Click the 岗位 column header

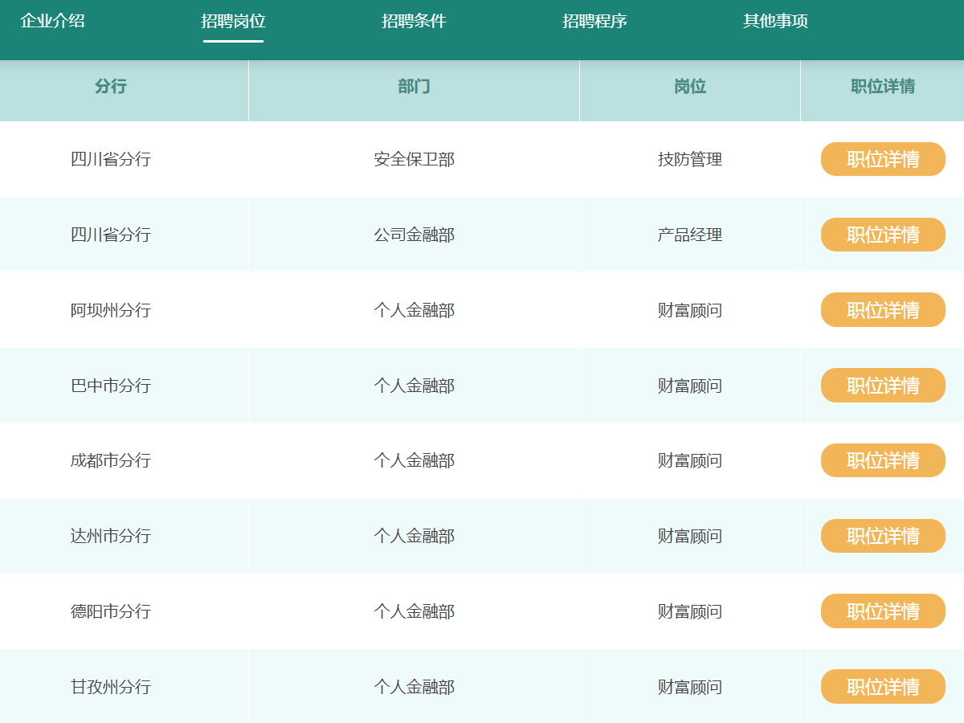(x=689, y=87)
